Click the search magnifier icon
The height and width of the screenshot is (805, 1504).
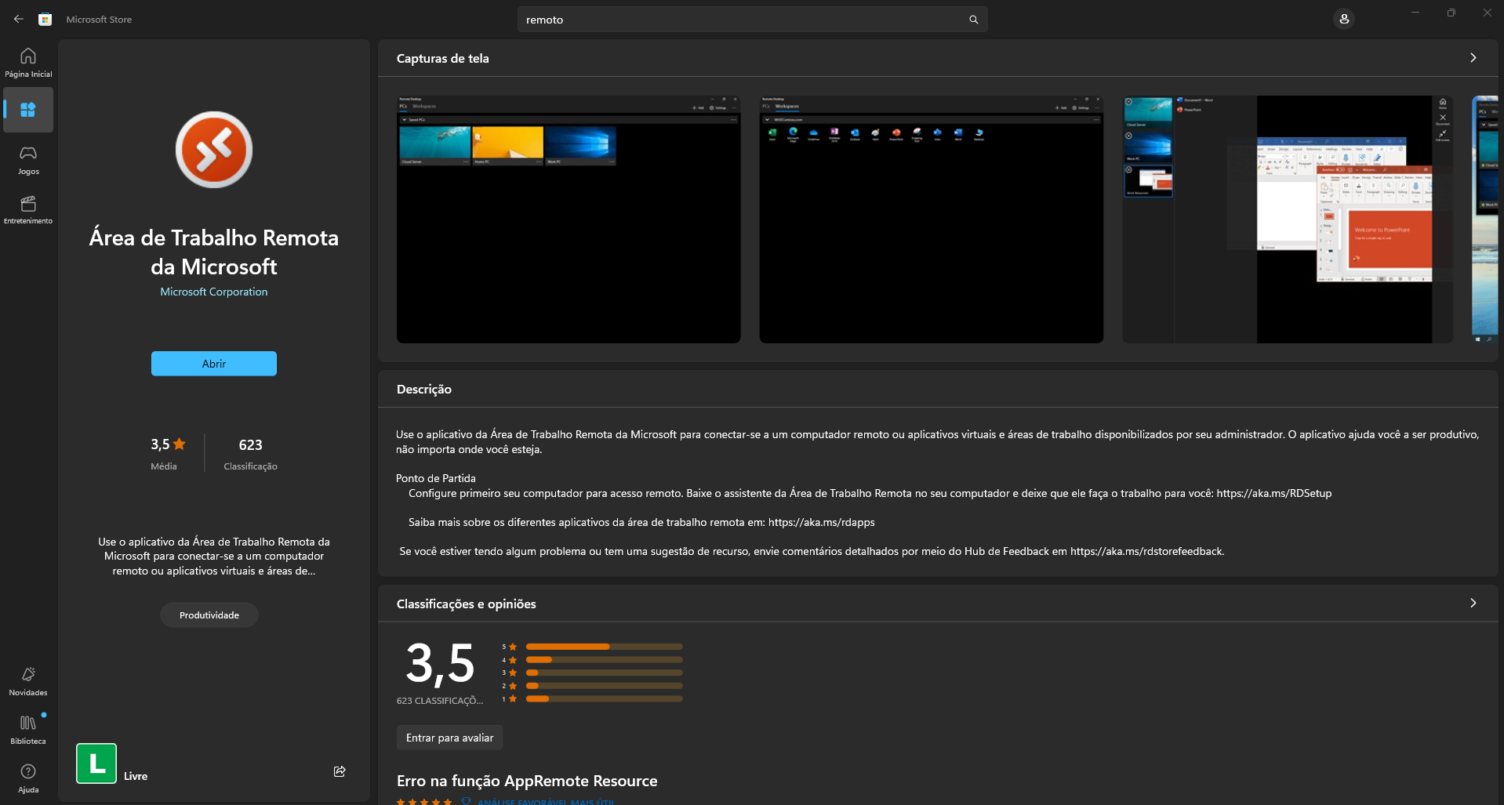[973, 20]
